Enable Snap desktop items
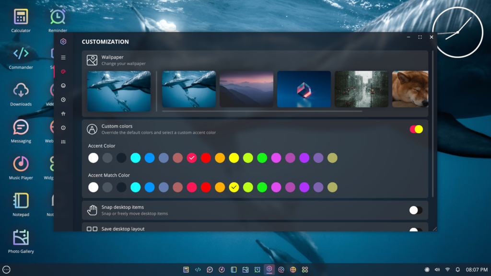The image size is (491, 276). (x=415, y=210)
